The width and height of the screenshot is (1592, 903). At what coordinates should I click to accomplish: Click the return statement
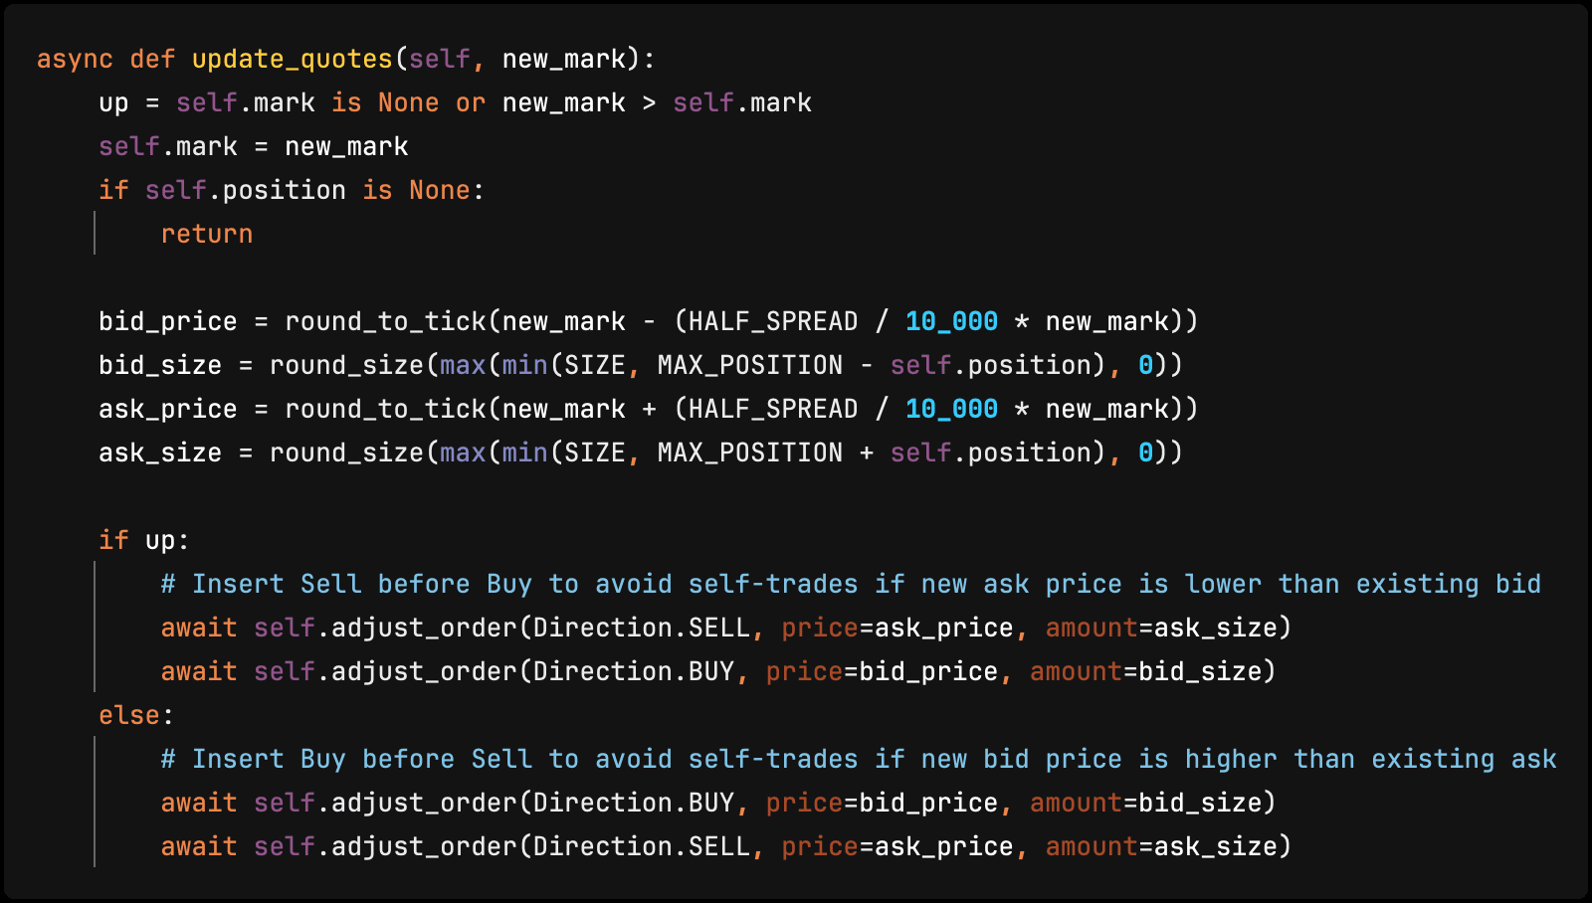coord(207,235)
